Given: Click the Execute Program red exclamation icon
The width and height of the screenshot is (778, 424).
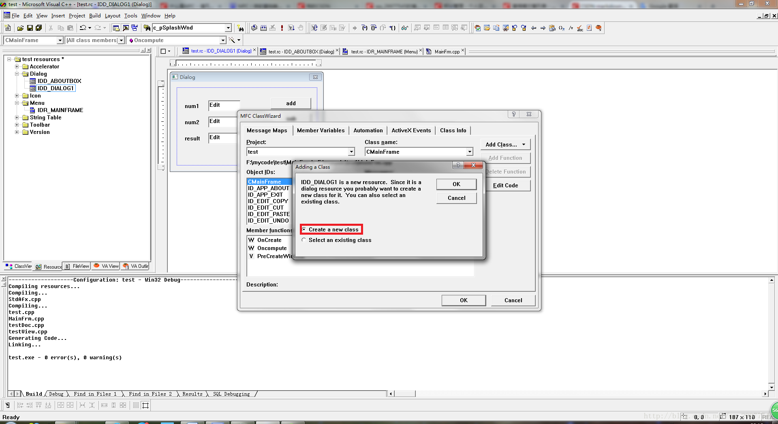Looking at the screenshot, I should 282,28.
